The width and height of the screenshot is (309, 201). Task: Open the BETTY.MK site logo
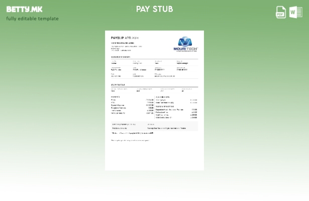(24, 9)
